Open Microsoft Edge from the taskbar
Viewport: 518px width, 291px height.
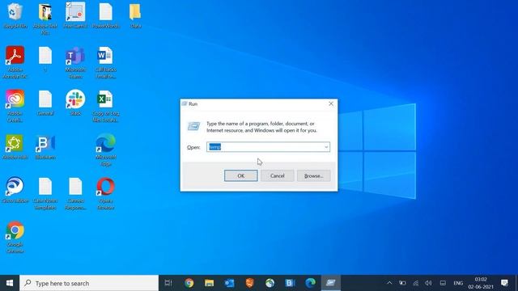click(x=310, y=283)
